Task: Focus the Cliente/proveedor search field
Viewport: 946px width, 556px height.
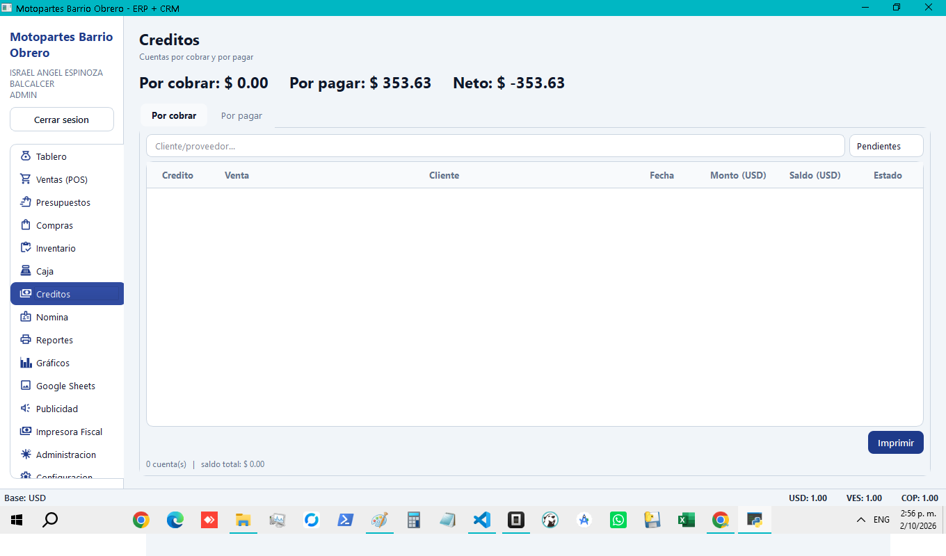Action: tap(495, 146)
